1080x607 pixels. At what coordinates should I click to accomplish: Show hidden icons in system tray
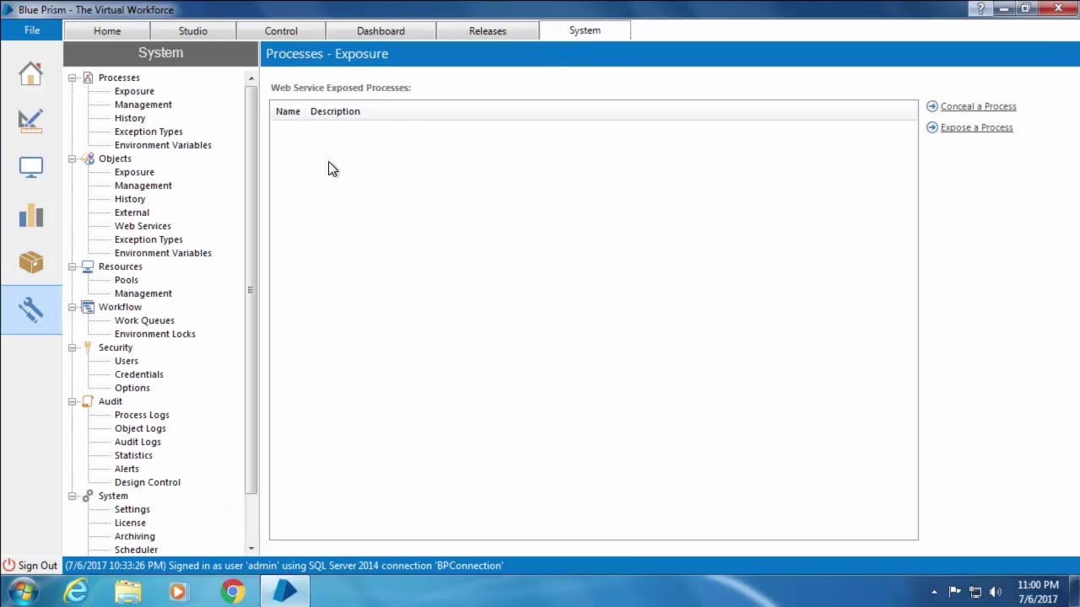click(934, 592)
